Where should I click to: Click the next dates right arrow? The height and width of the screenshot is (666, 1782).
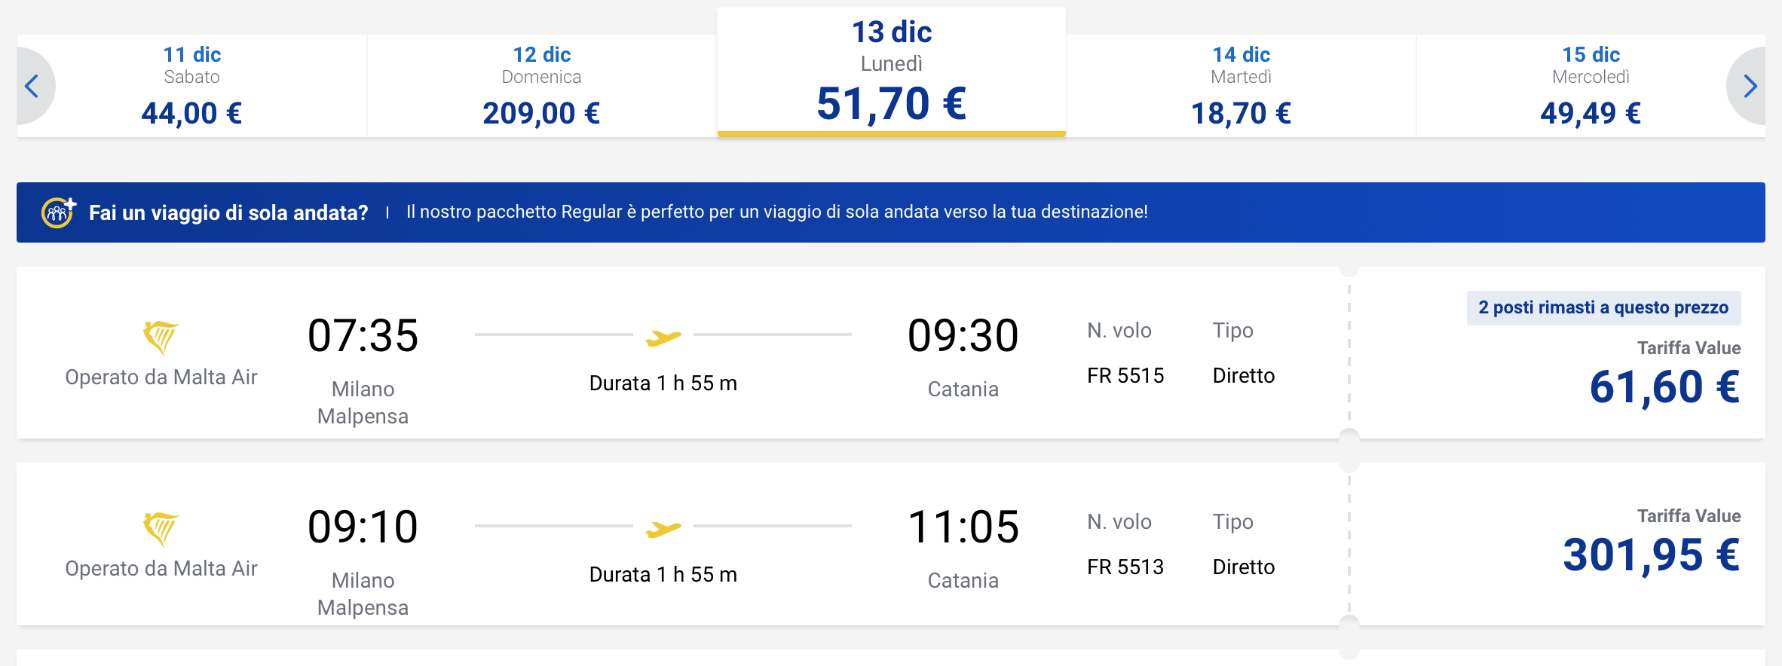pyautogui.click(x=1748, y=86)
